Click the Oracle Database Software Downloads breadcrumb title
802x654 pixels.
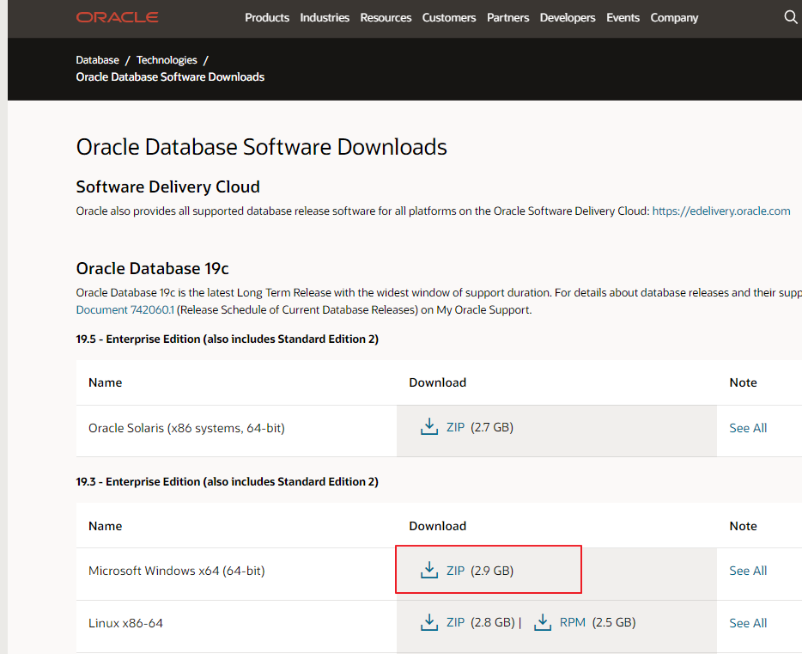click(170, 76)
